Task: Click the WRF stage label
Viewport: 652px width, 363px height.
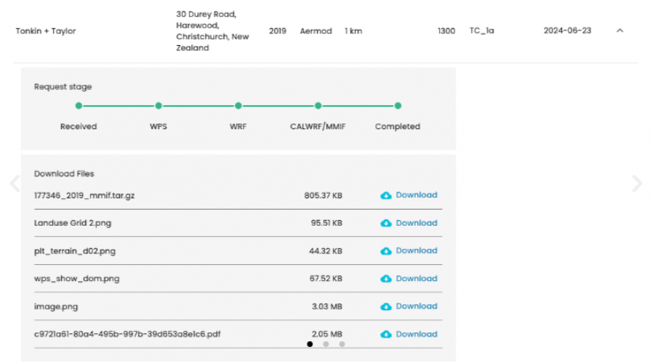Action: coord(238,126)
